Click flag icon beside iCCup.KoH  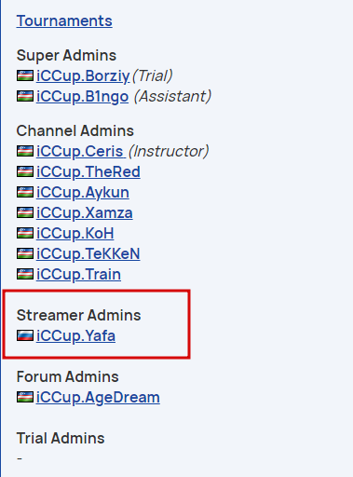25,233
